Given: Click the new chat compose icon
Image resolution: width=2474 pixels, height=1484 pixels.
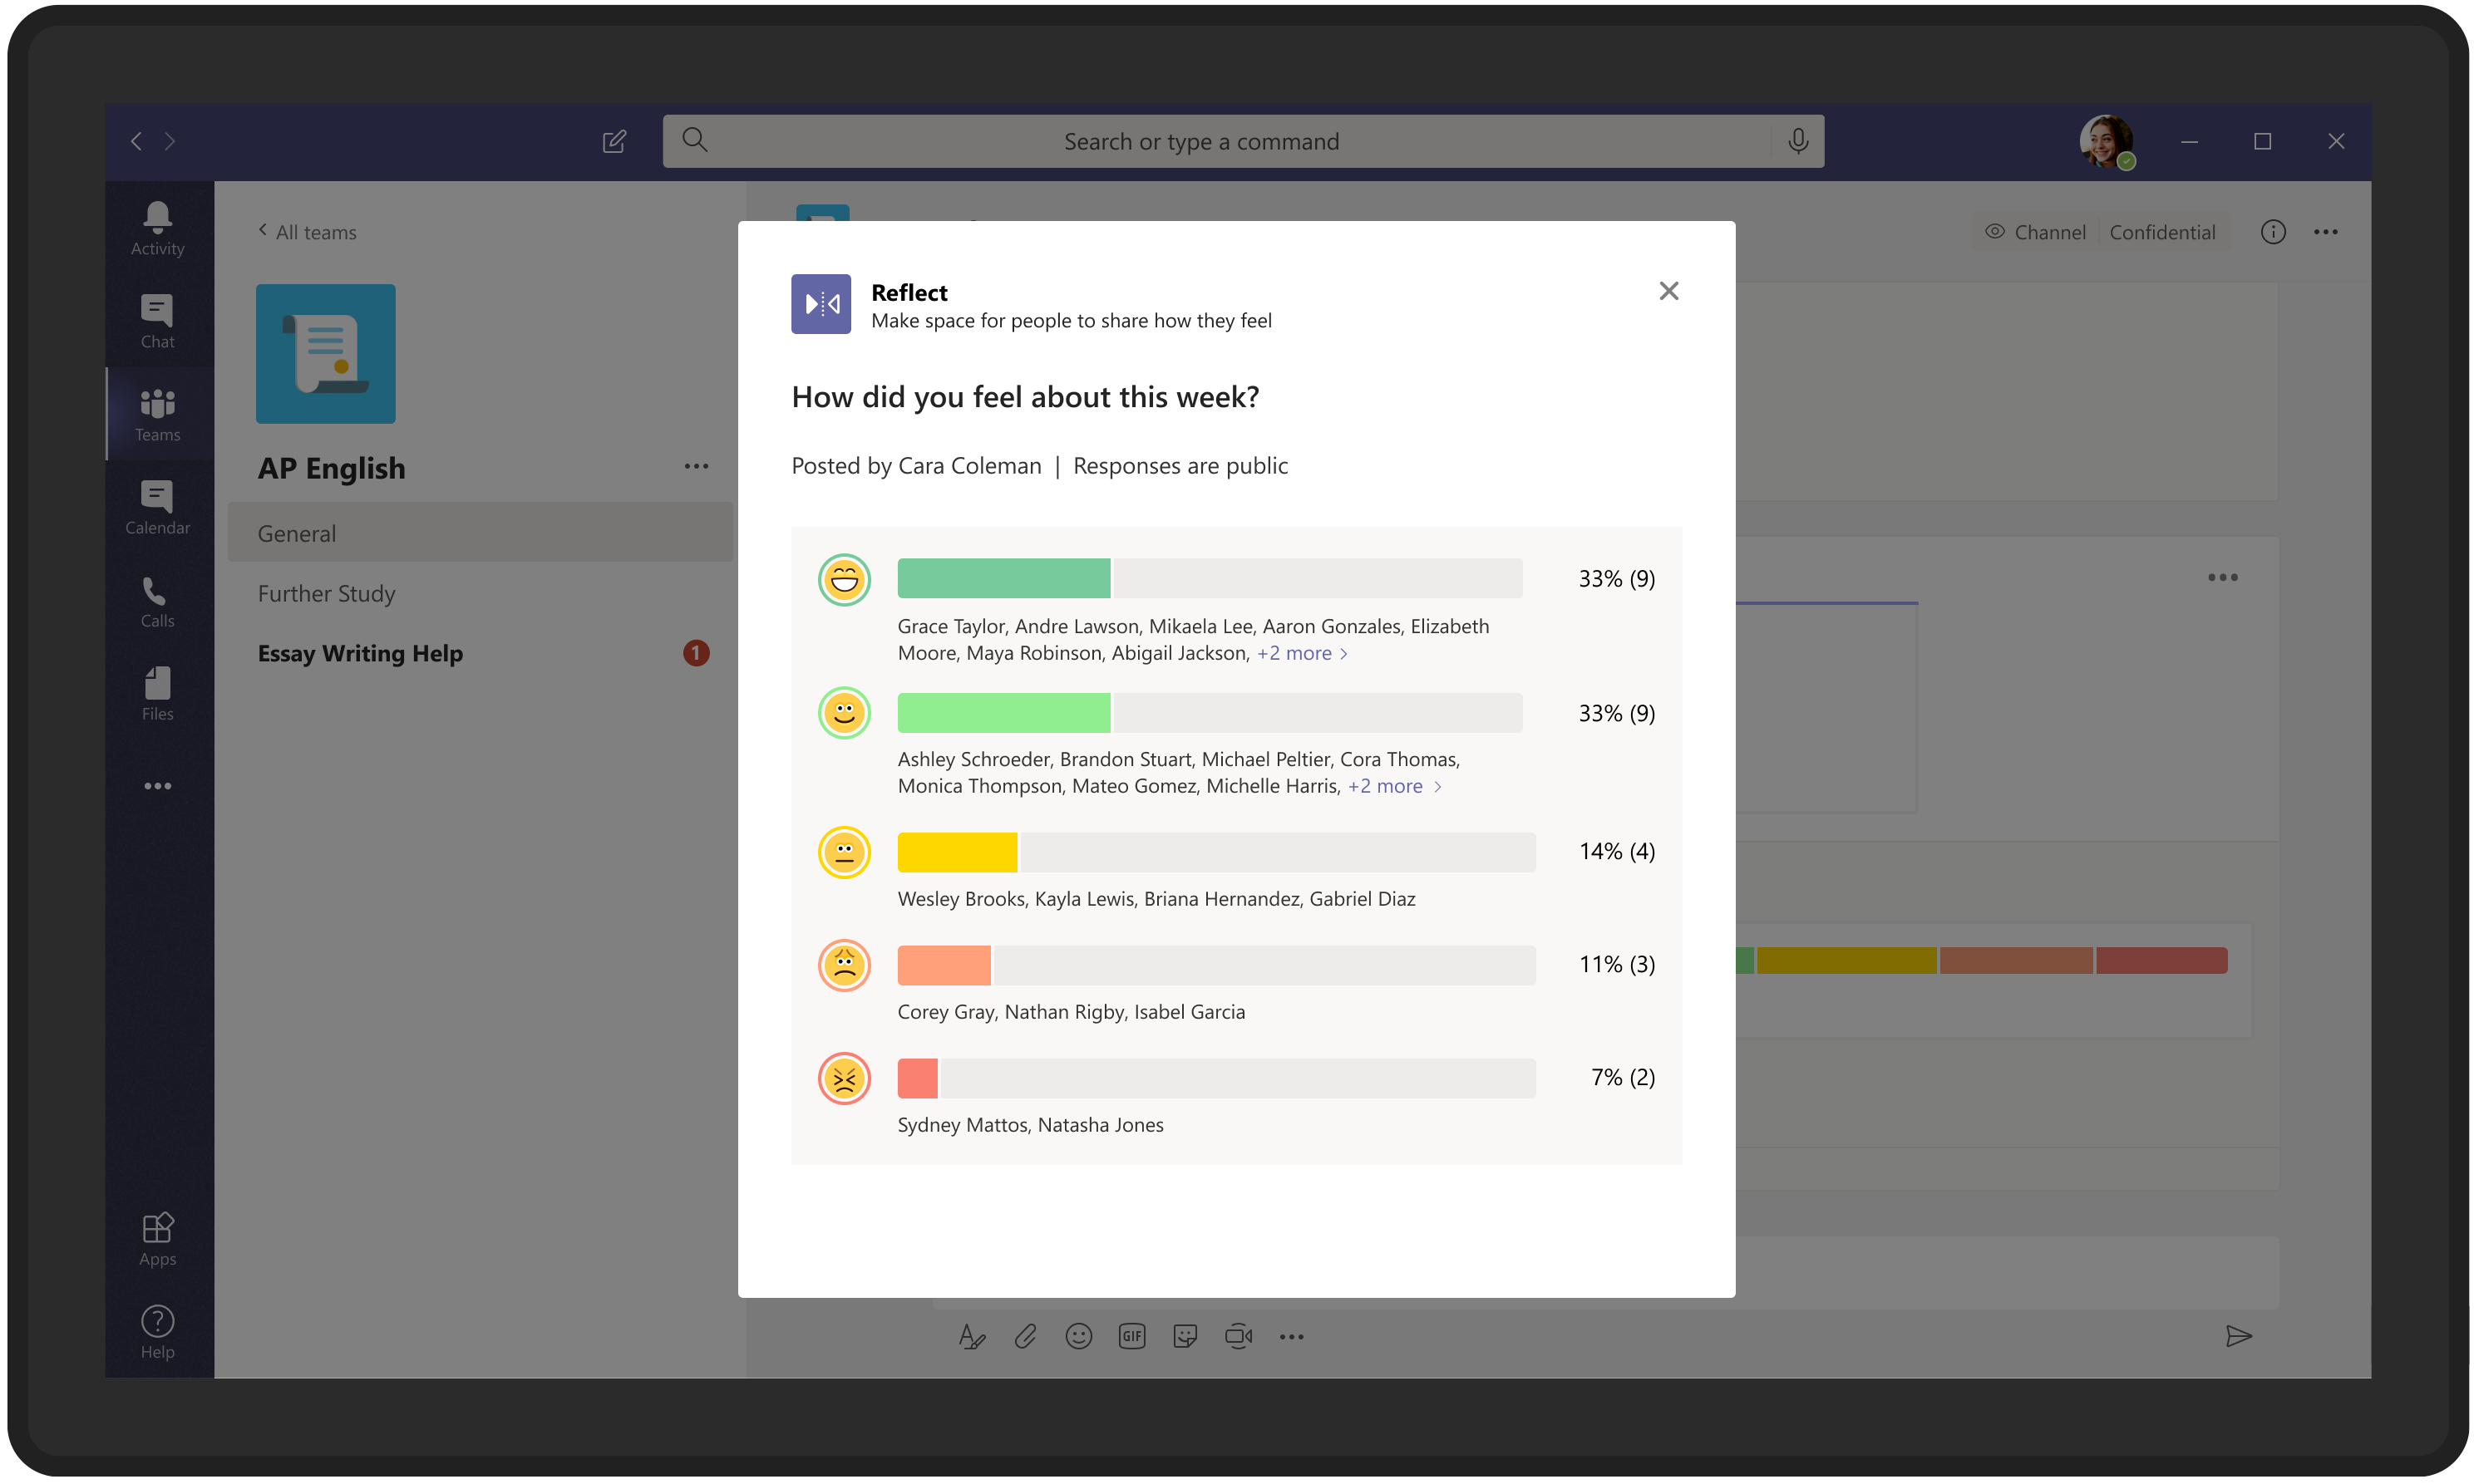Looking at the screenshot, I should coord(614,141).
